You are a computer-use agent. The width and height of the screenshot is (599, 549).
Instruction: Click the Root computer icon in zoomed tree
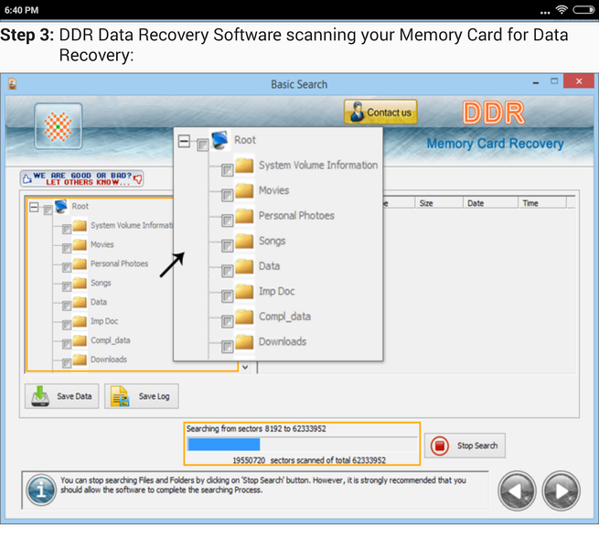(x=220, y=140)
